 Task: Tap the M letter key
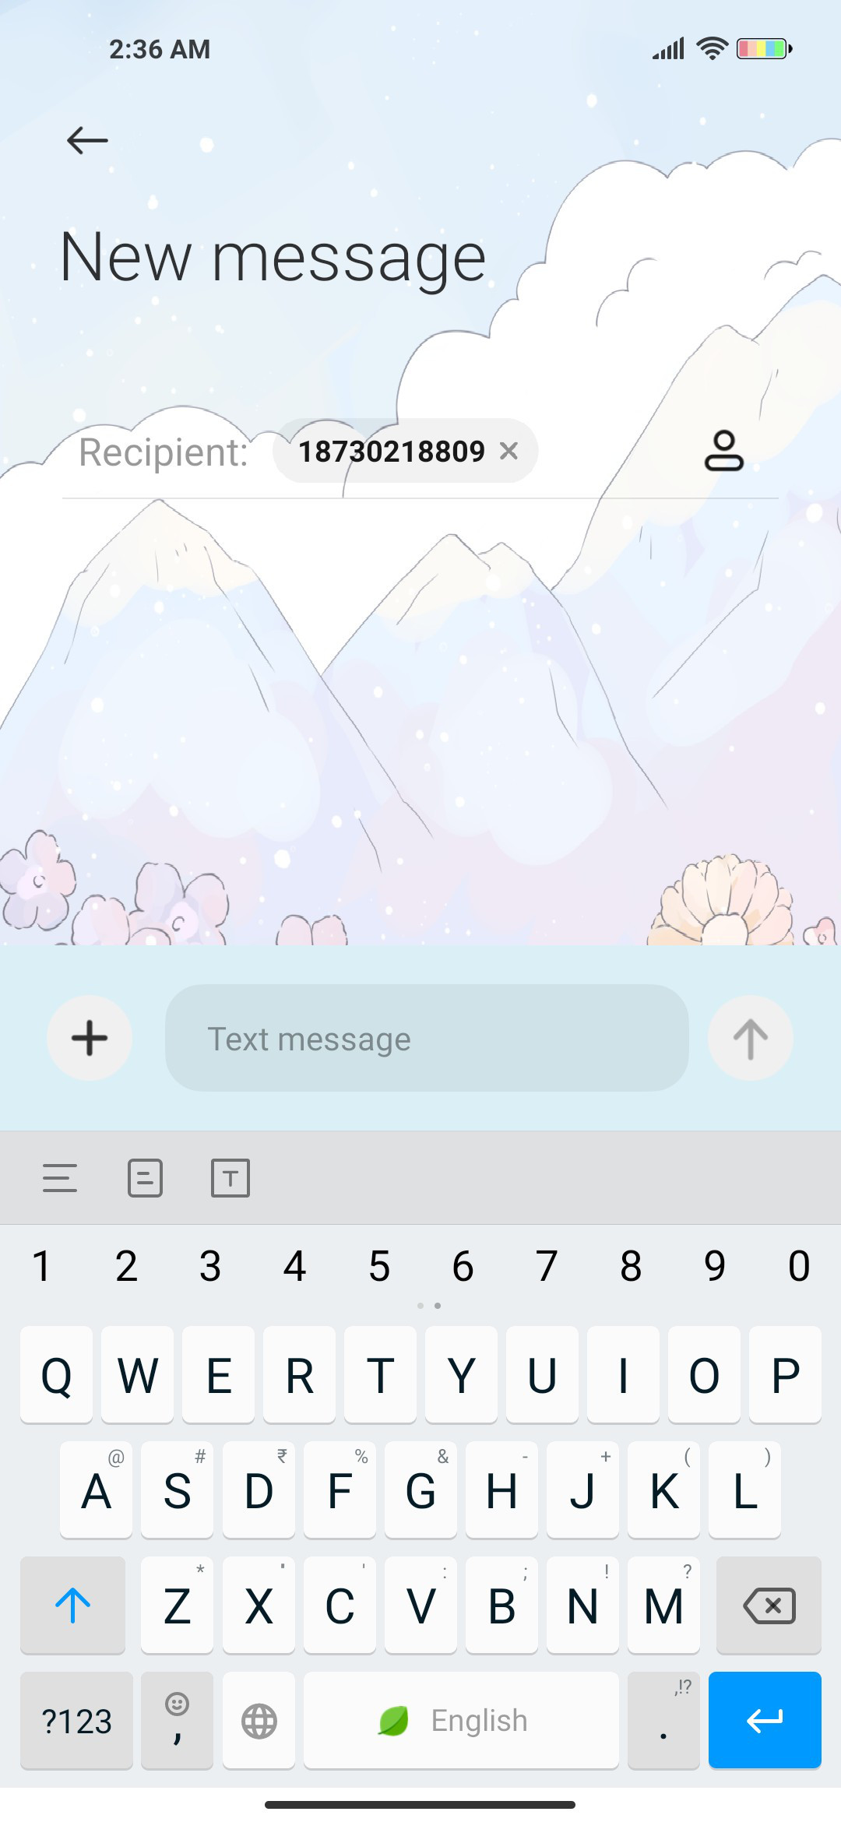663,1605
